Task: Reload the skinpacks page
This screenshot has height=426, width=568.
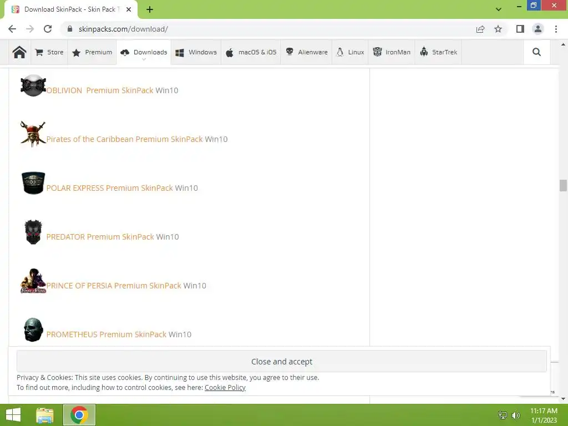Action: [x=48, y=29]
